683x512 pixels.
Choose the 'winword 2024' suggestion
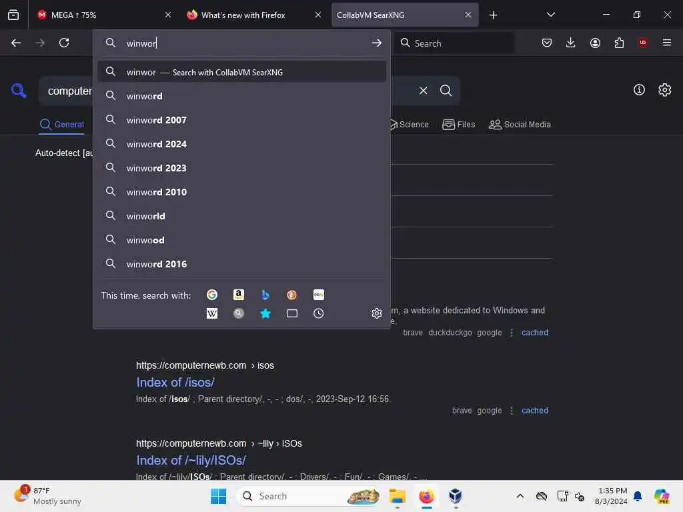[x=241, y=144]
